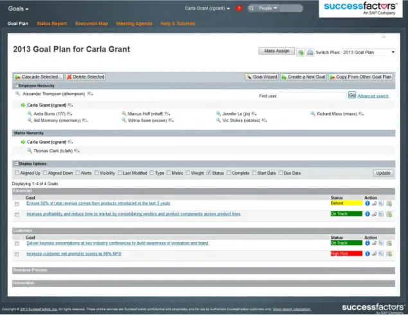The width and height of the screenshot is (408, 316).
Task: Open magnifier icon beside Richard Maxx
Action: coord(312,114)
